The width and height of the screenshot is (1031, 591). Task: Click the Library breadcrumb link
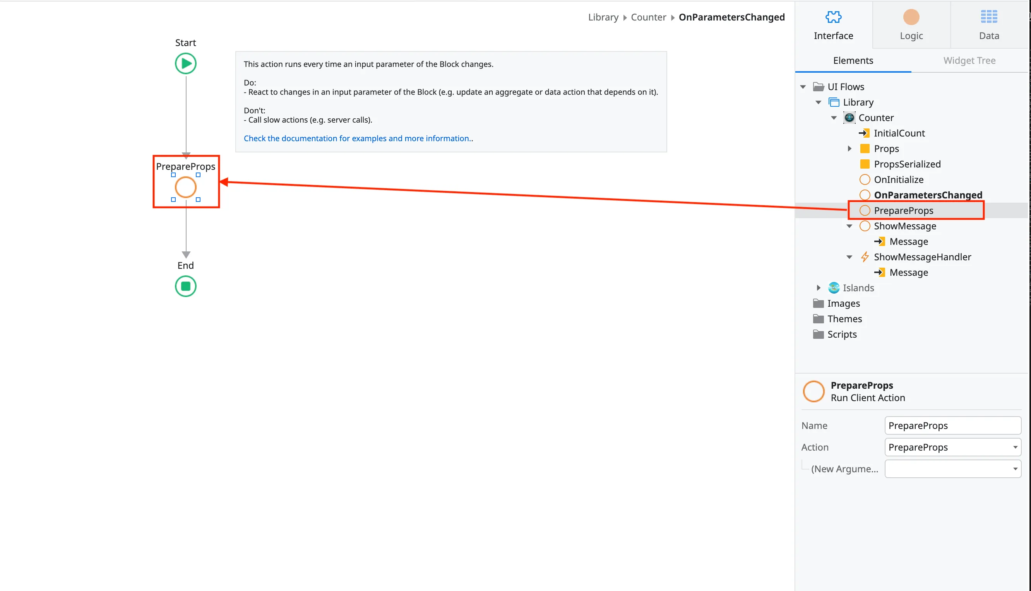(x=603, y=17)
